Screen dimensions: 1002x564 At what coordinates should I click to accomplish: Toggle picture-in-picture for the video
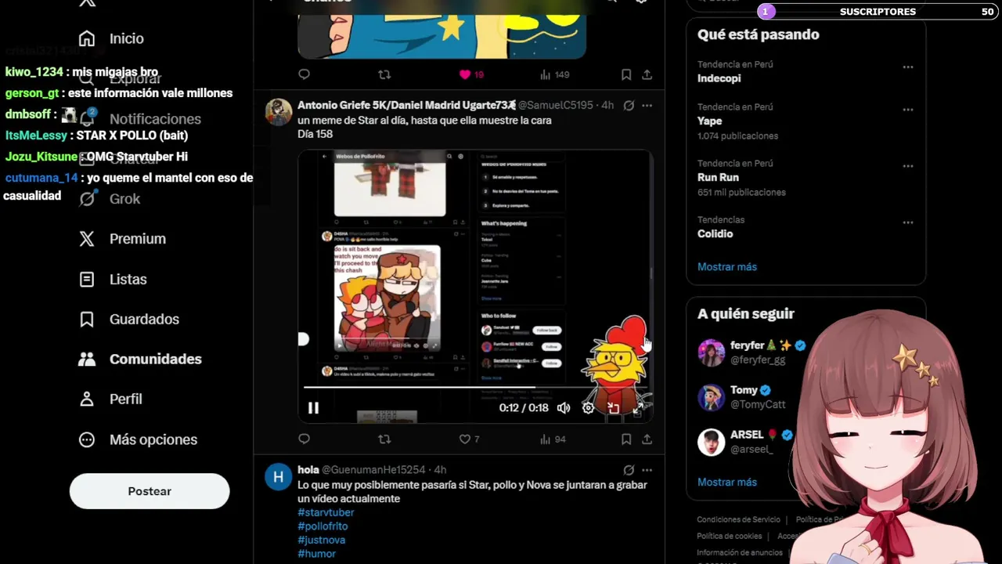(614, 407)
